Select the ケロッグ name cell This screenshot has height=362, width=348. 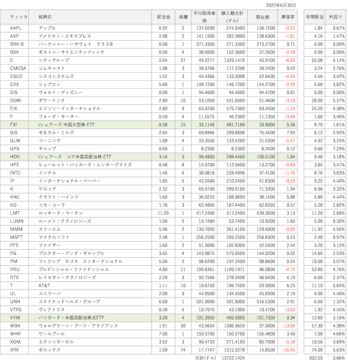pos(90,189)
